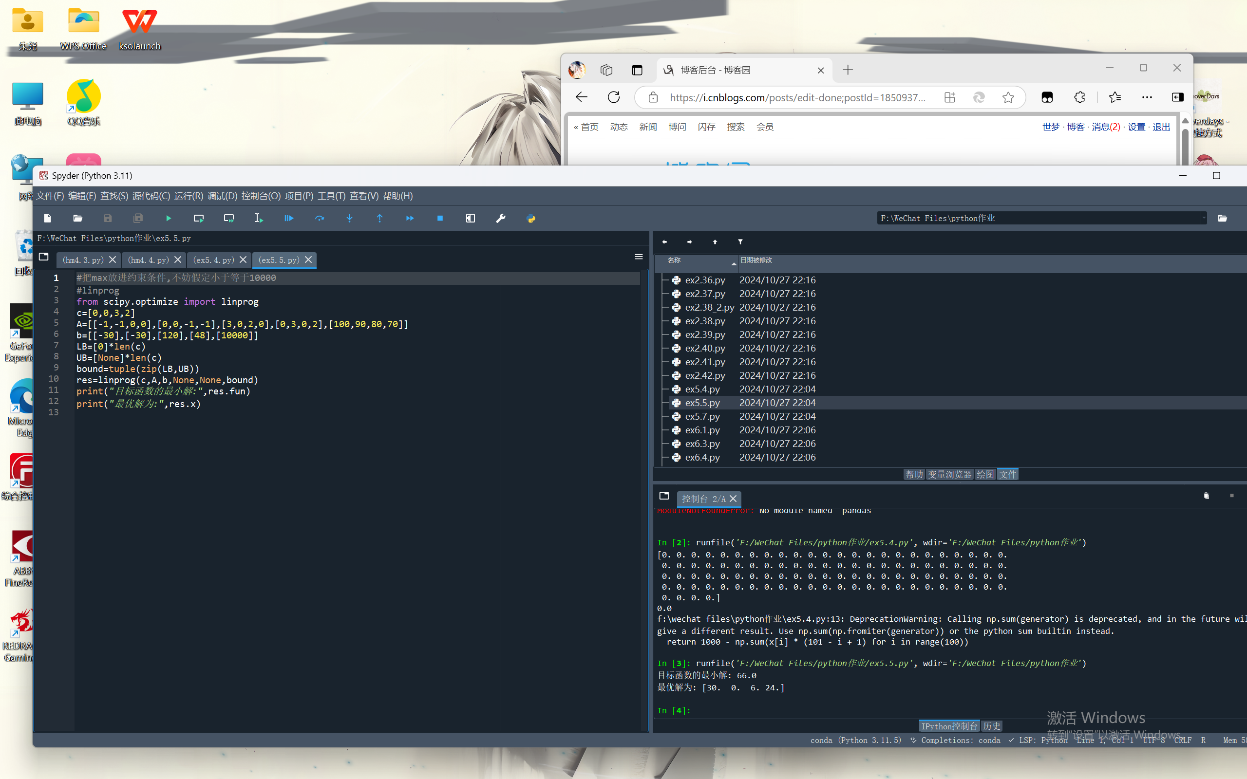The image size is (1247, 779).
Task: Click the 设置 link in cnblogs
Action: tap(1136, 127)
